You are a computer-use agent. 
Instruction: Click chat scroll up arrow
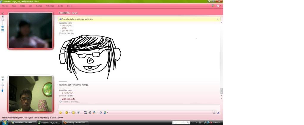coord(221,23)
